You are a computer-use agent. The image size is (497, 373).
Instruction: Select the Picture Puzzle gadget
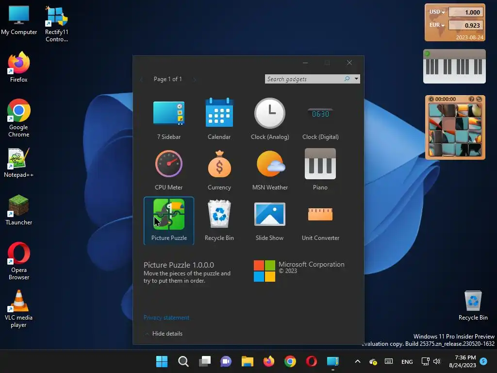click(168, 220)
